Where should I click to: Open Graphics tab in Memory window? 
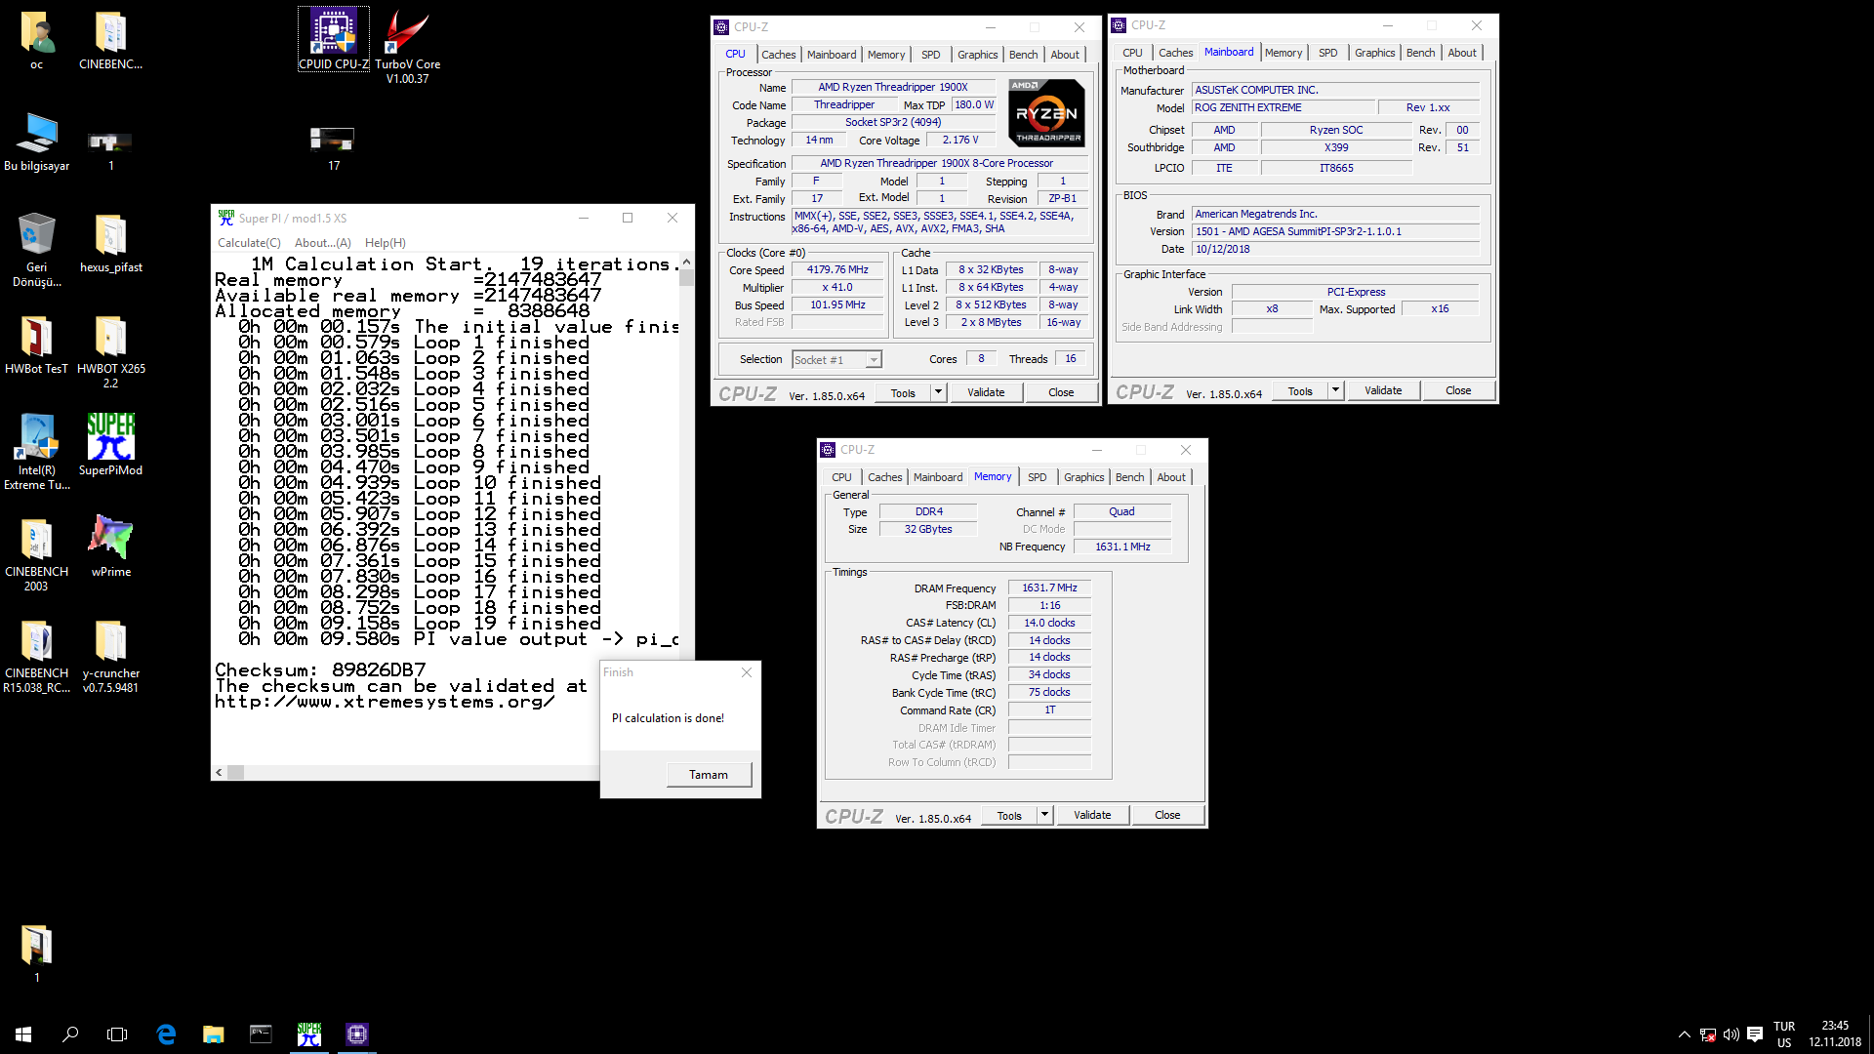tap(1083, 477)
